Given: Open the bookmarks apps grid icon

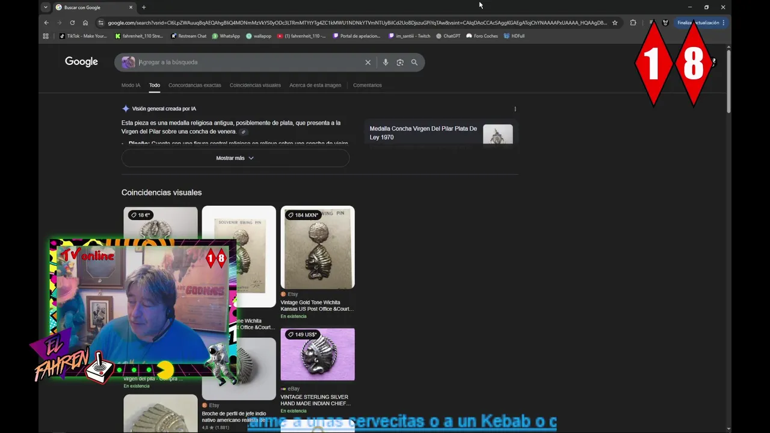Looking at the screenshot, I should 46,36.
